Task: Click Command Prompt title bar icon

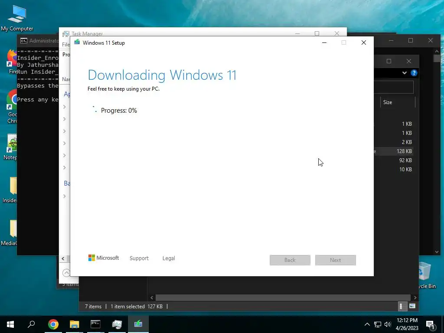Action: click(x=24, y=41)
